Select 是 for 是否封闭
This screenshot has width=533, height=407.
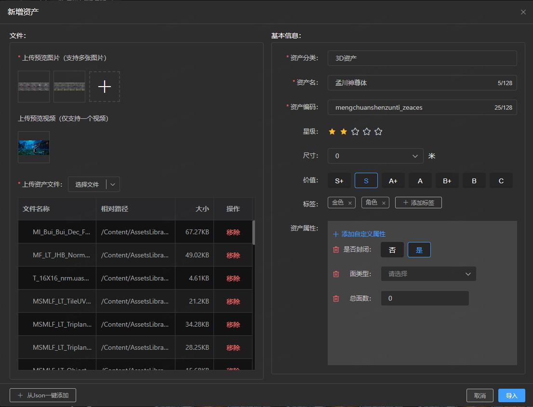[x=419, y=250]
